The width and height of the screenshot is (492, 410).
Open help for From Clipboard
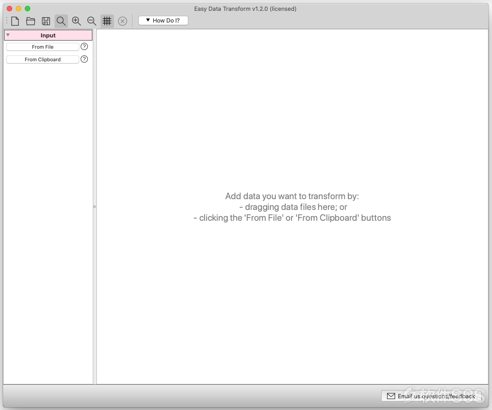coord(84,59)
